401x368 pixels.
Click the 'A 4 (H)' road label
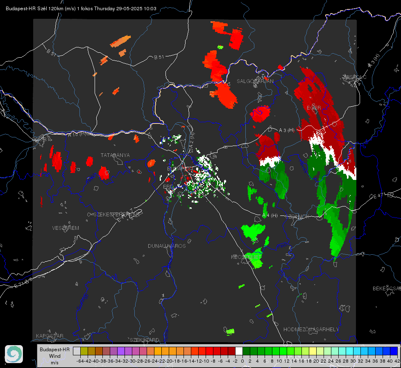pos(270,215)
